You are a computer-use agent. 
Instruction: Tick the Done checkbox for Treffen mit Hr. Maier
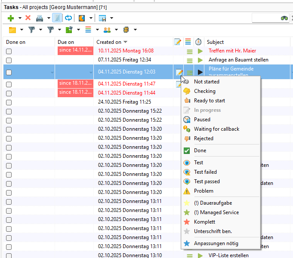coord(9,51)
